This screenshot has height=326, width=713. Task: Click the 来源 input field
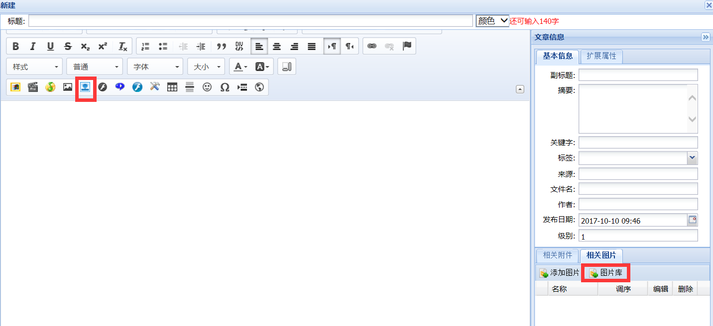pyautogui.click(x=638, y=174)
